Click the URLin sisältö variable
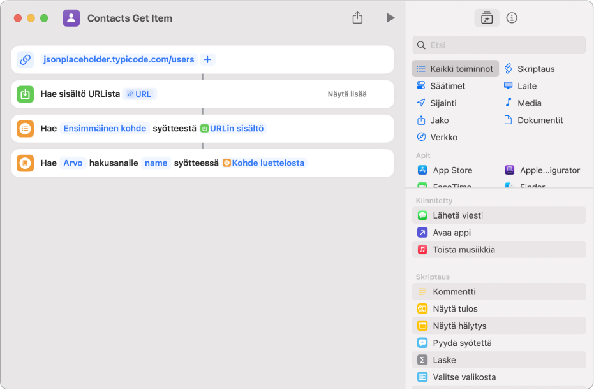Image resolution: width=594 pixels, height=390 pixels. coord(233,129)
